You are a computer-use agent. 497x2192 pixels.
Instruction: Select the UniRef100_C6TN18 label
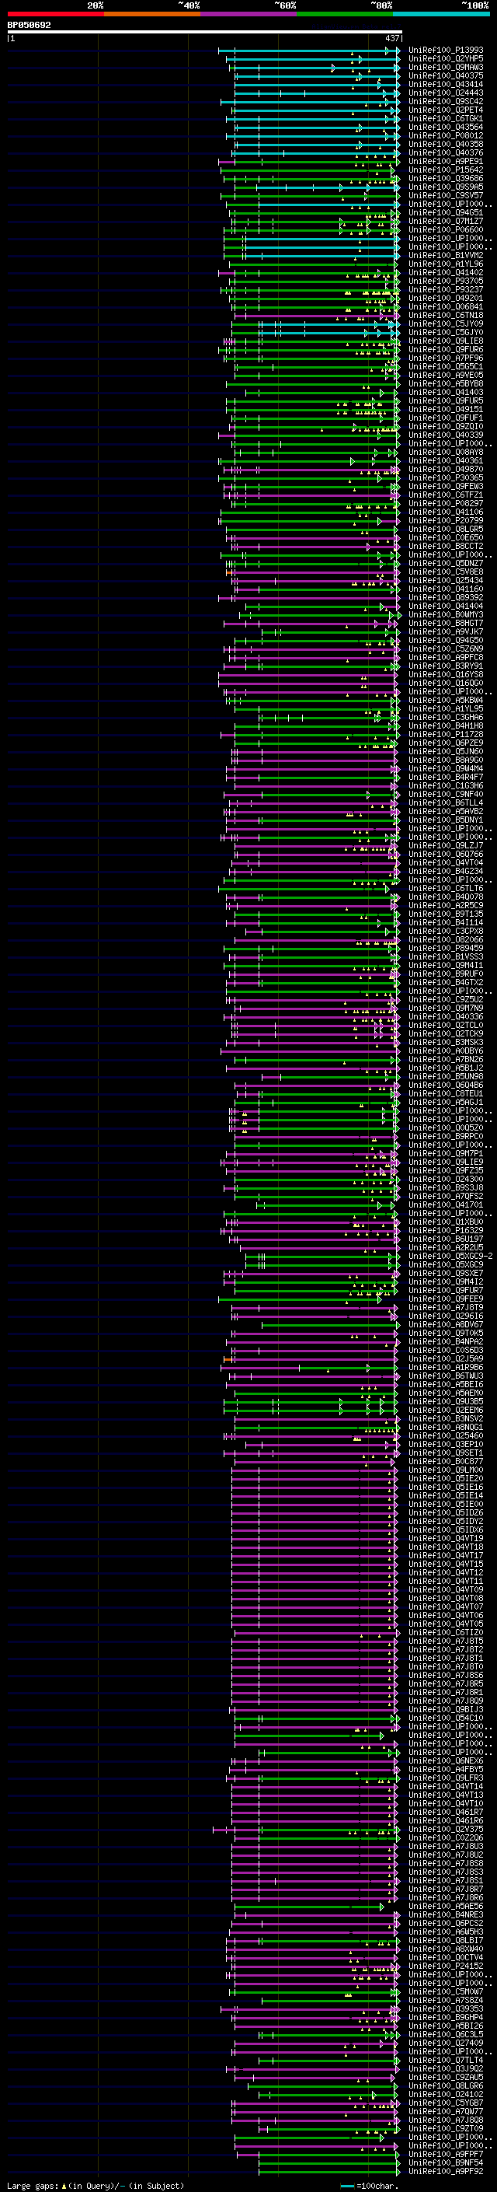pyautogui.click(x=446, y=315)
